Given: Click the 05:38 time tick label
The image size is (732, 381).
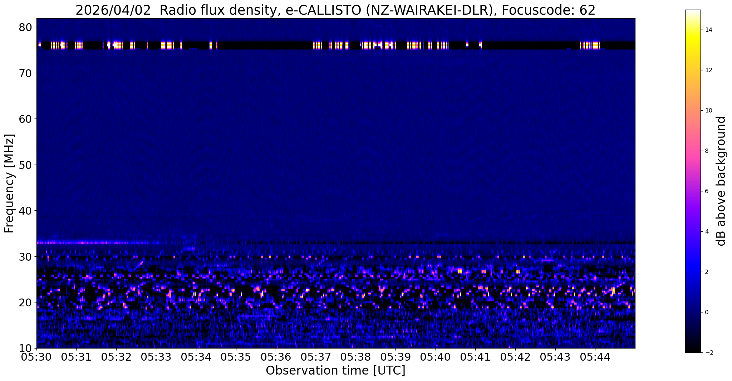Looking at the screenshot, I should pyautogui.click(x=355, y=357).
